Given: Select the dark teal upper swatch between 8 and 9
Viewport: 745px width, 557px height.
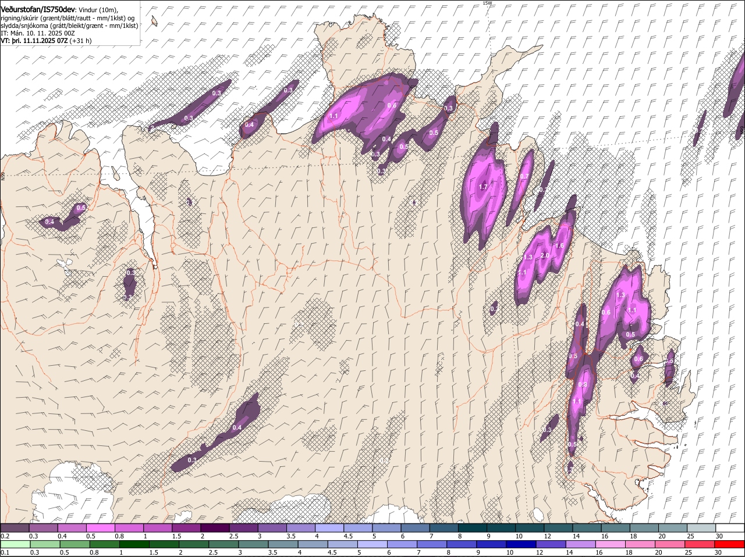Looking at the screenshot, I should 473,527.
